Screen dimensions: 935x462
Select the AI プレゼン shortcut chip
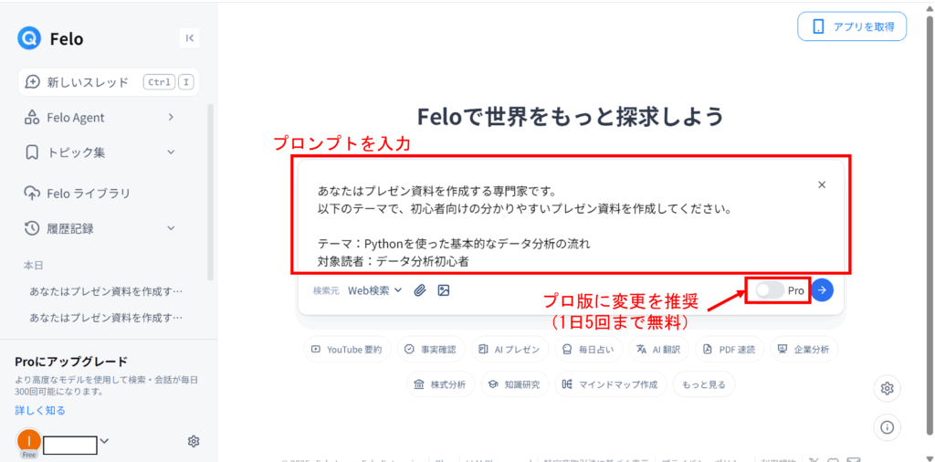510,350
